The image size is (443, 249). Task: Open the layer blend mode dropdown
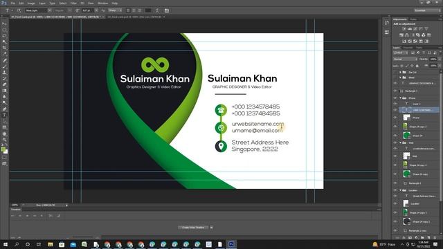coord(405,59)
